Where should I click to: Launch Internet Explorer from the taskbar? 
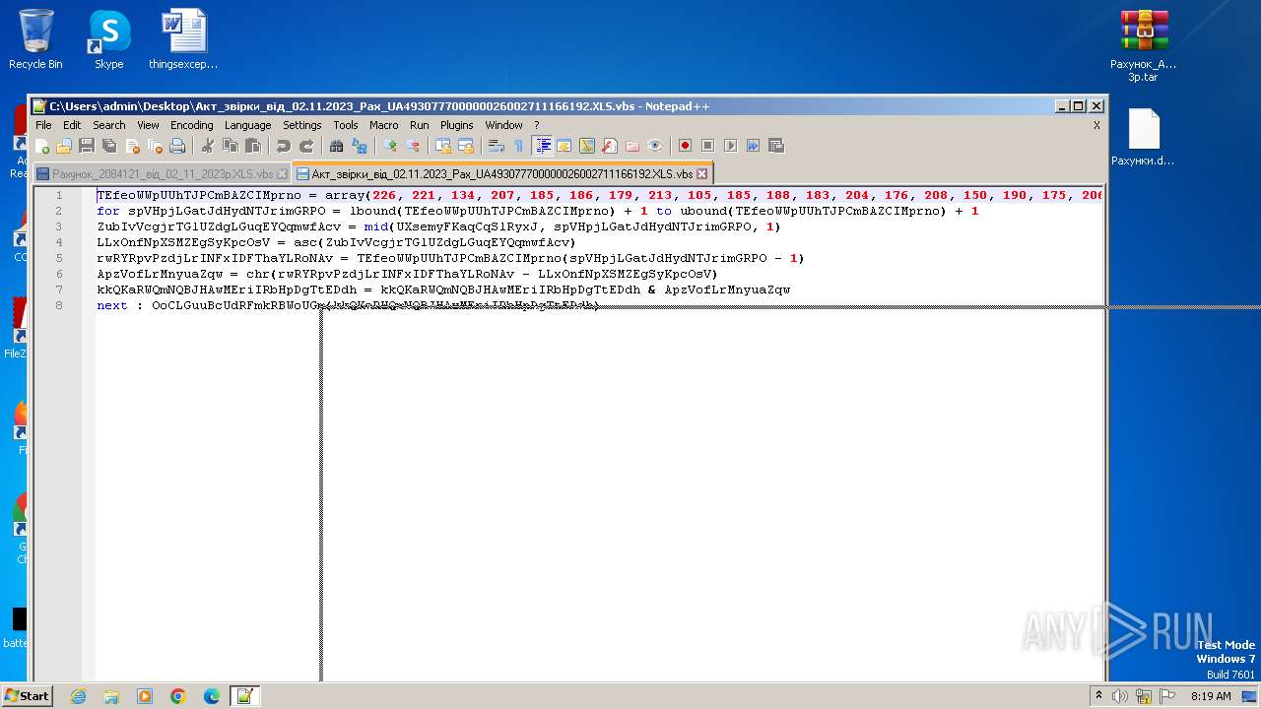[x=78, y=696]
